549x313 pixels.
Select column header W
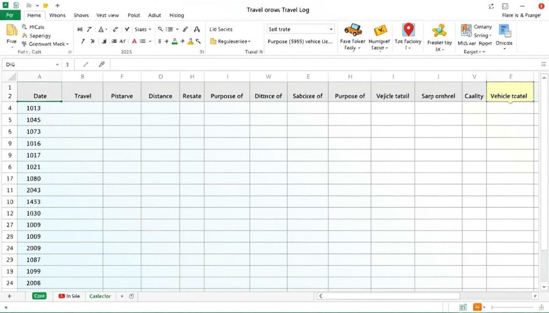269,77
